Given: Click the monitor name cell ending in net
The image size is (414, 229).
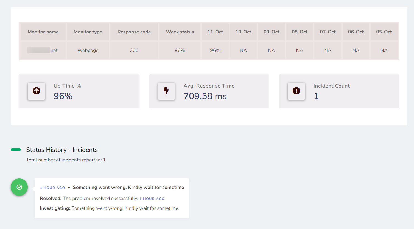Looking at the screenshot, I should coord(43,50).
